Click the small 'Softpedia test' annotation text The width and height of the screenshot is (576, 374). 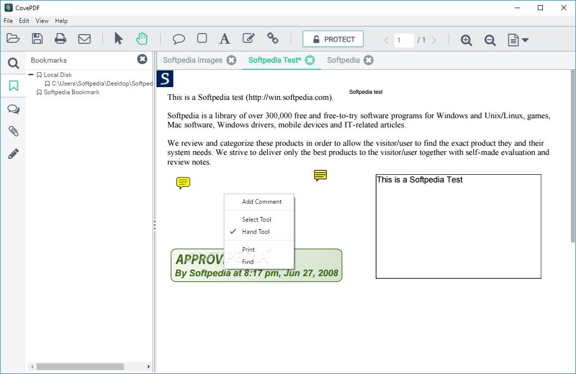click(365, 92)
